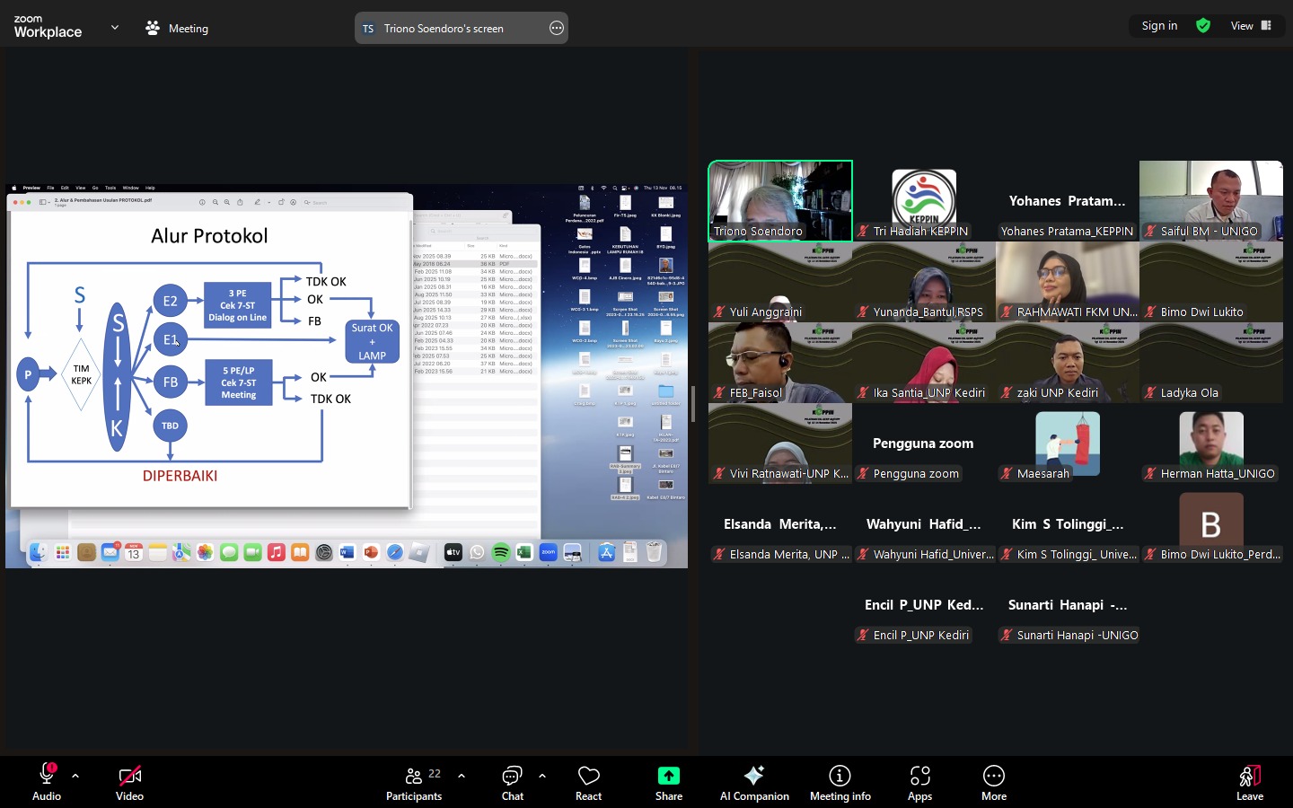Click the Sign in button
Viewport: 1293px width, 808px height.
[1159, 26]
